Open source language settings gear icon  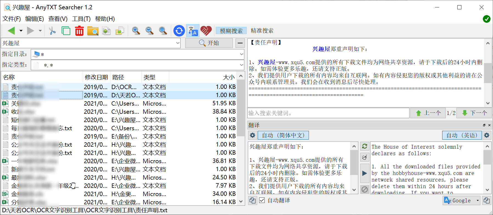click(253, 135)
